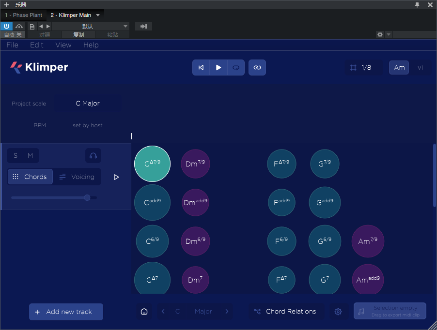The image size is (437, 330).
Task: Click the home icon in bottom bar
Action: coord(144,311)
